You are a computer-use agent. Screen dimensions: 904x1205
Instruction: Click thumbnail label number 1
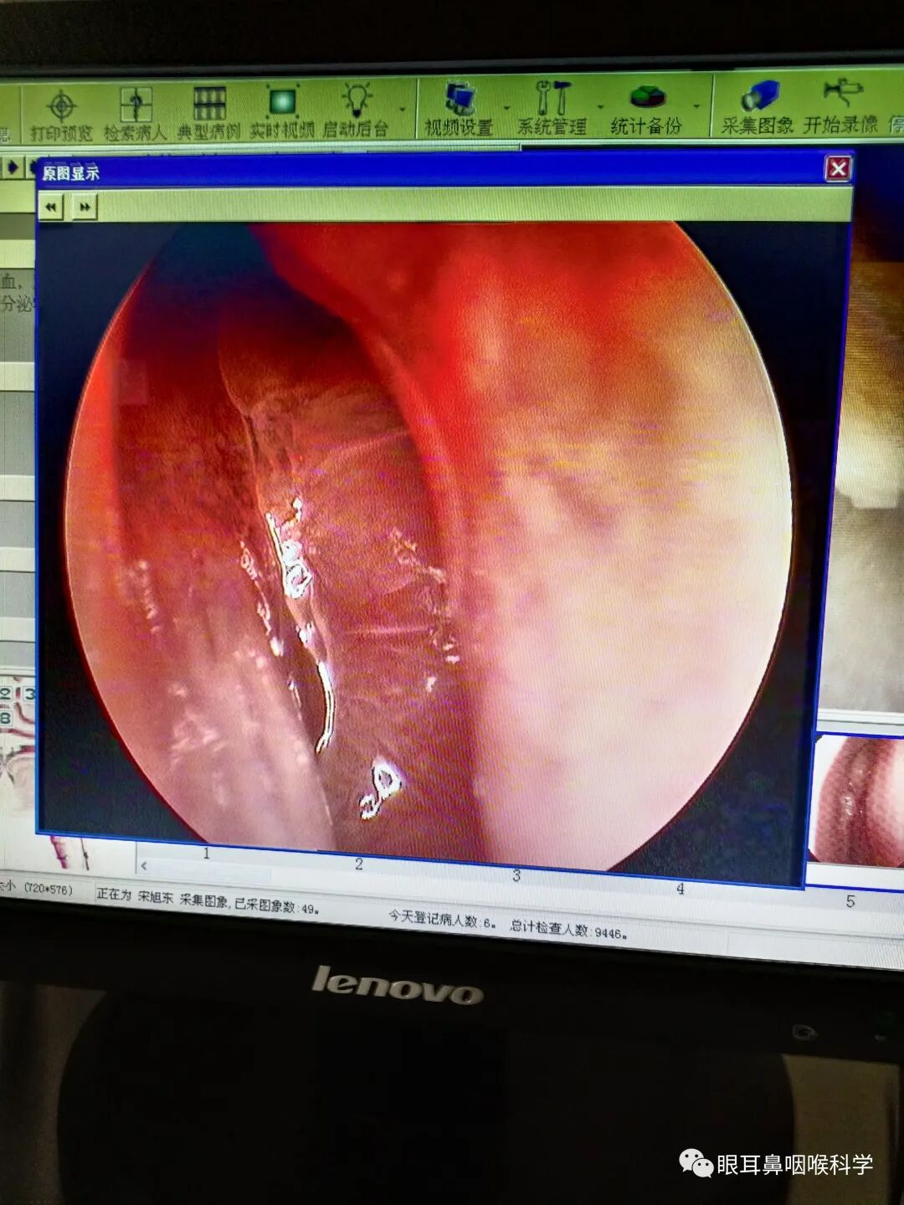(x=206, y=853)
